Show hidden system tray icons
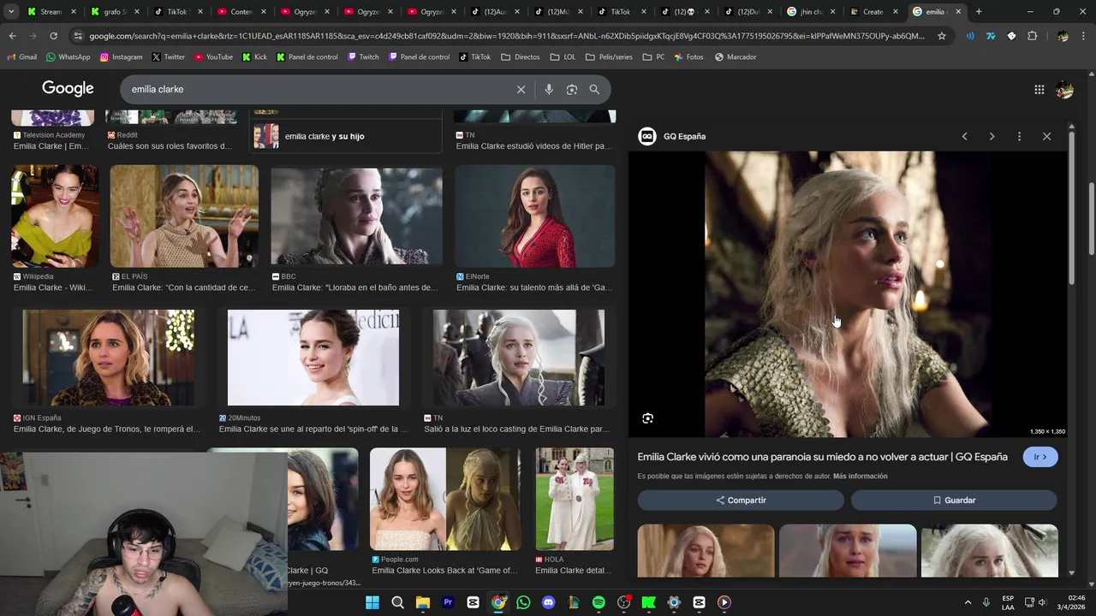The image size is (1096, 616). 968,602
